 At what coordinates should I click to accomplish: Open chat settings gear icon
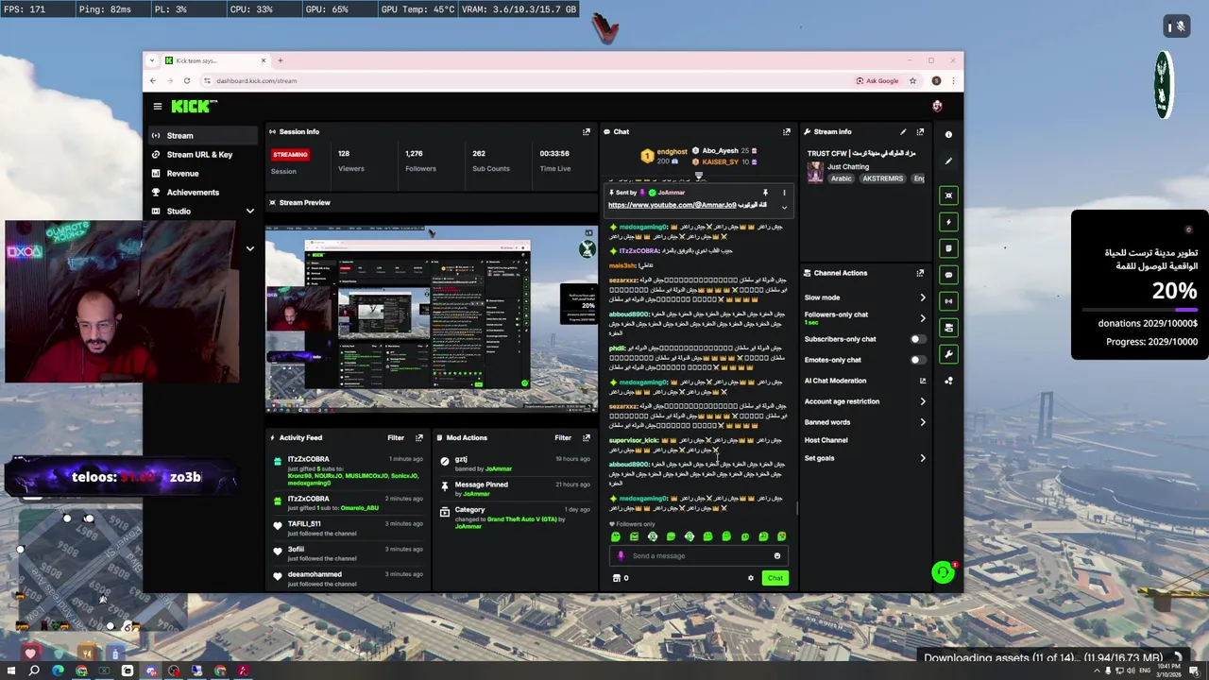[x=751, y=578]
